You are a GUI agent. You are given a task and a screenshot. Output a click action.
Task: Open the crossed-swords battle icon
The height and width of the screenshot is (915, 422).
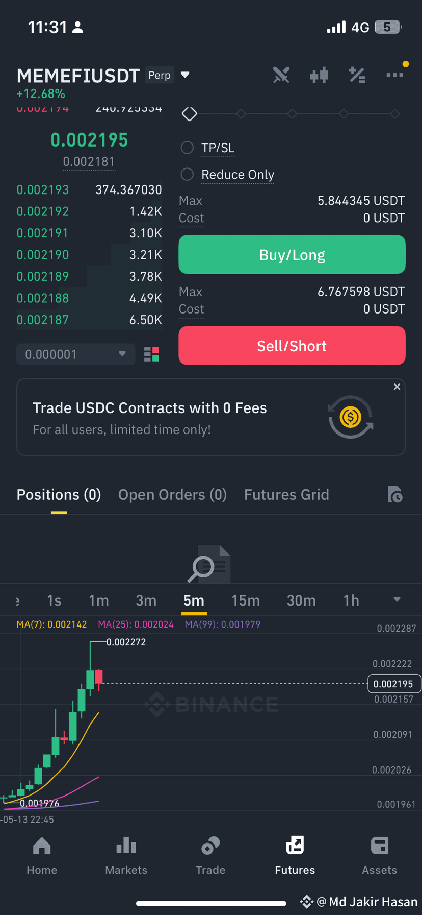tap(281, 75)
